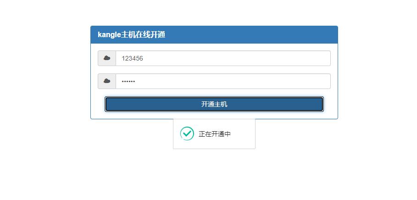Select the gray addon box of username cloud
Screen dimensions: 417x200
tap(107, 58)
